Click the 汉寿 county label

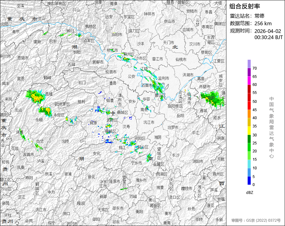tap(126, 127)
